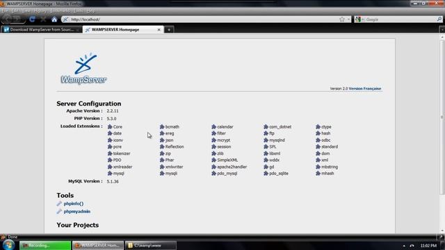Click WAMPSERVER Homepage taskbar button
445x250 pixels.
pos(98,245)
